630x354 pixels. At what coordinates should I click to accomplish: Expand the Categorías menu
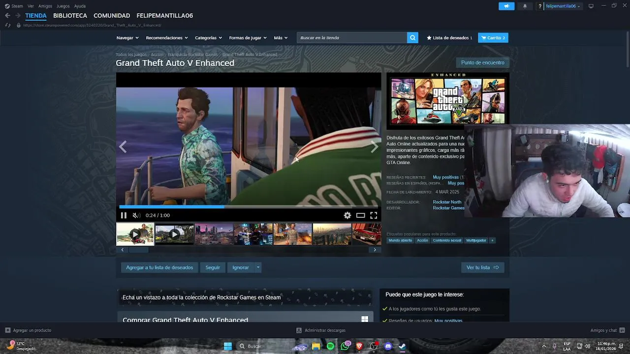208,38
